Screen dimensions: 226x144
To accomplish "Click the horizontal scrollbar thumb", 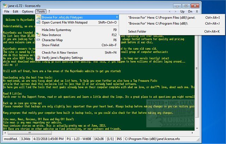I will click(x=30, y=133).
